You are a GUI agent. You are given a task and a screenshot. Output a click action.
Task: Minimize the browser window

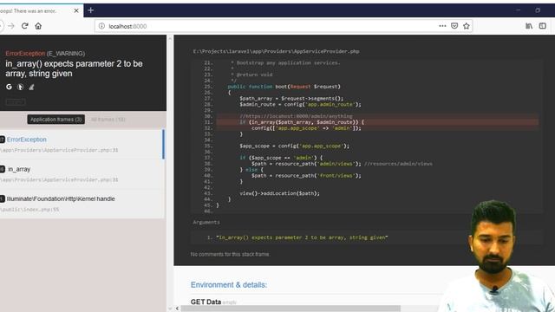[518, 10]
